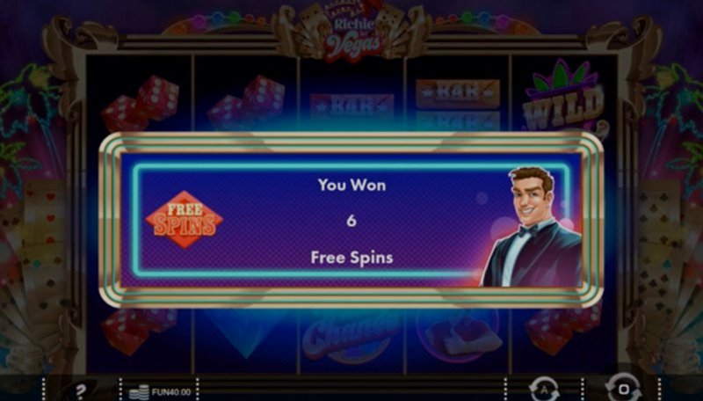Click the Free Spins diamond badge
The width and height of the screenshot is (703, 401).
(185, 220)
